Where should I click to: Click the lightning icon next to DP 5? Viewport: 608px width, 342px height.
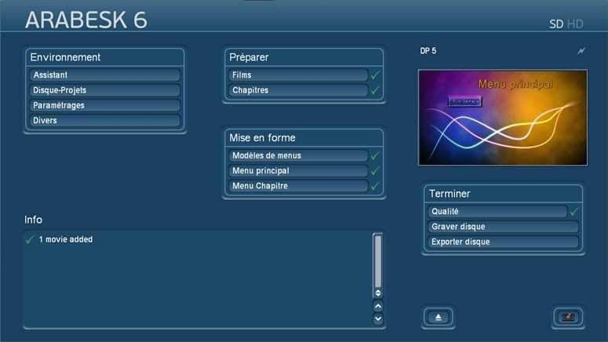pos(581,51)
